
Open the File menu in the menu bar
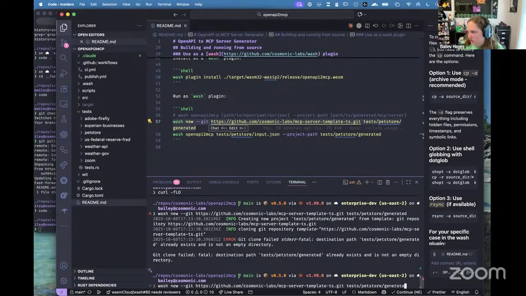pos(82,4)
